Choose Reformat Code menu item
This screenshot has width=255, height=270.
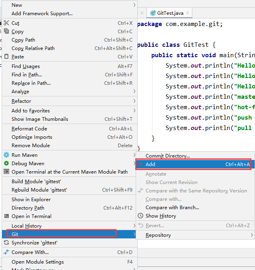tap(69, 129)
